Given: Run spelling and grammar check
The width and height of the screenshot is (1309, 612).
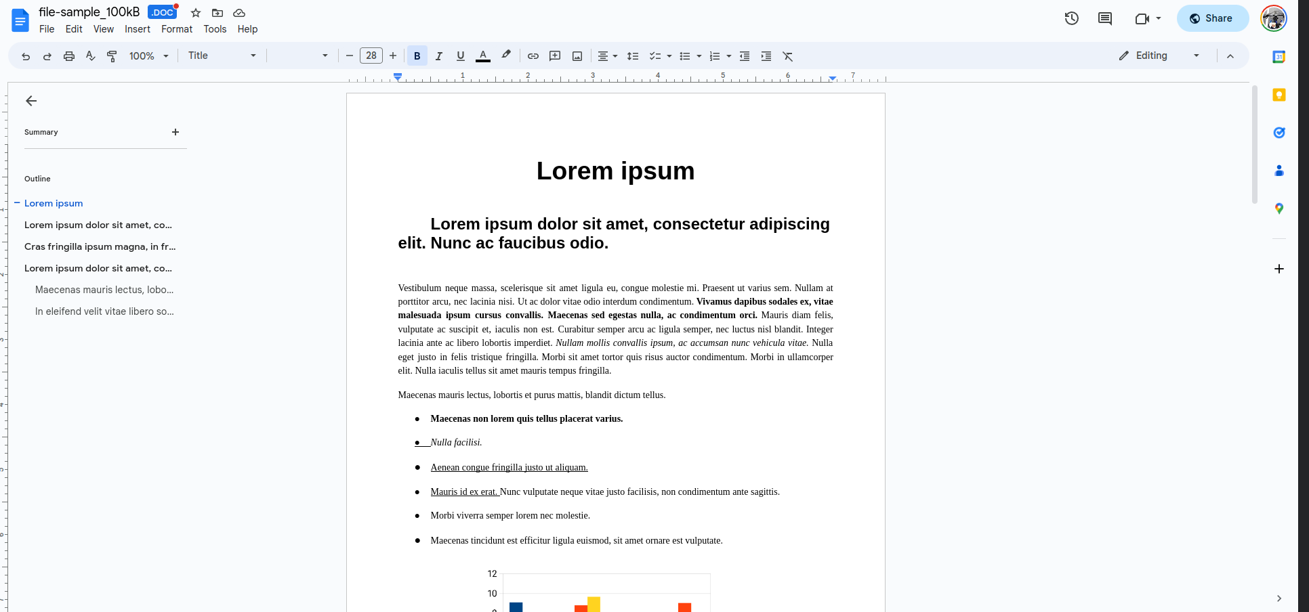Looking at the screenshot, I should (91, 56).
